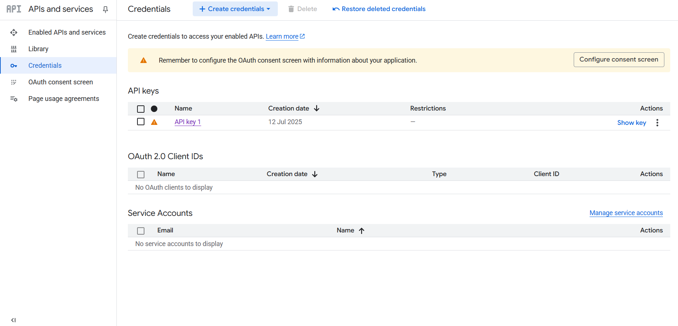Click the Page usage agreements icon
This screenshot has height=326, width=678.
14,99
